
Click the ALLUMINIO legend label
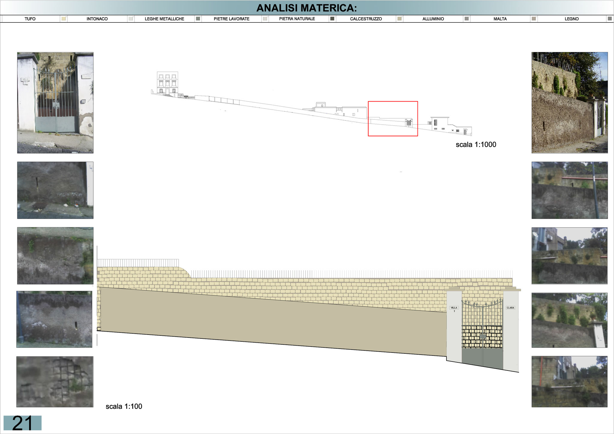[433, 19]
